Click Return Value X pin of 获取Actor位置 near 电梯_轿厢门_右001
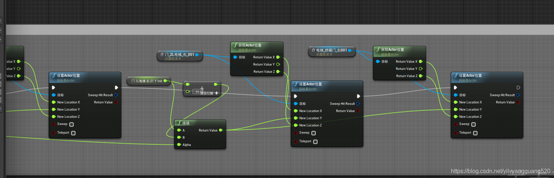554x178 pixels. (421, 62)
